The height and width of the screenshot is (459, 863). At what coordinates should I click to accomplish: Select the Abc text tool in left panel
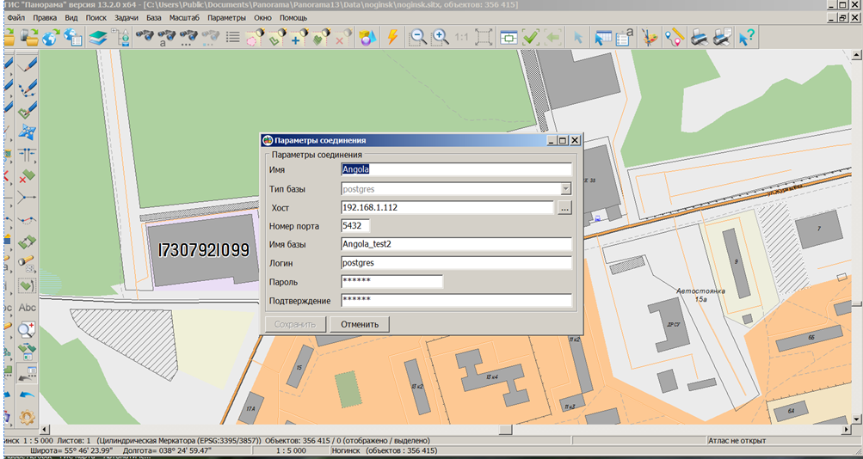(28, 308)
